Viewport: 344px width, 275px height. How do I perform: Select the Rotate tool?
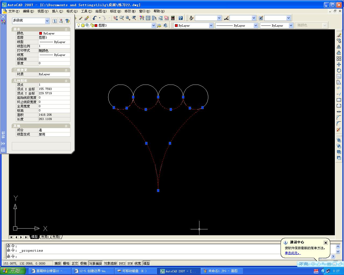click(339, 70)
